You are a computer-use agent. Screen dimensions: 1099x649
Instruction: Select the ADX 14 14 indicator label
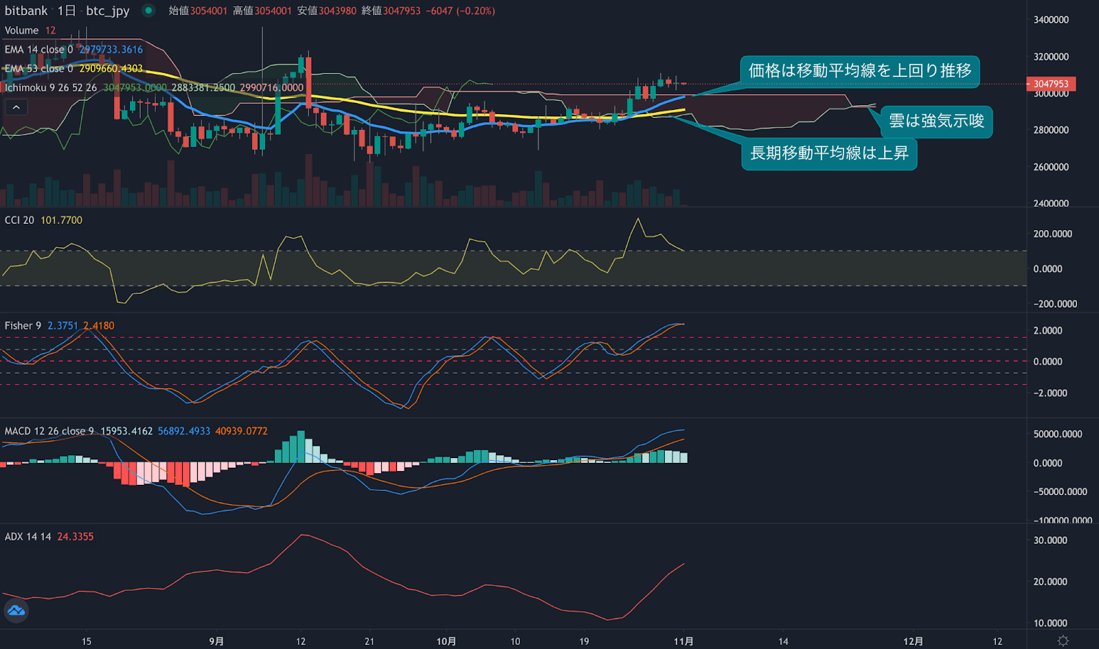tap(27, 536)
